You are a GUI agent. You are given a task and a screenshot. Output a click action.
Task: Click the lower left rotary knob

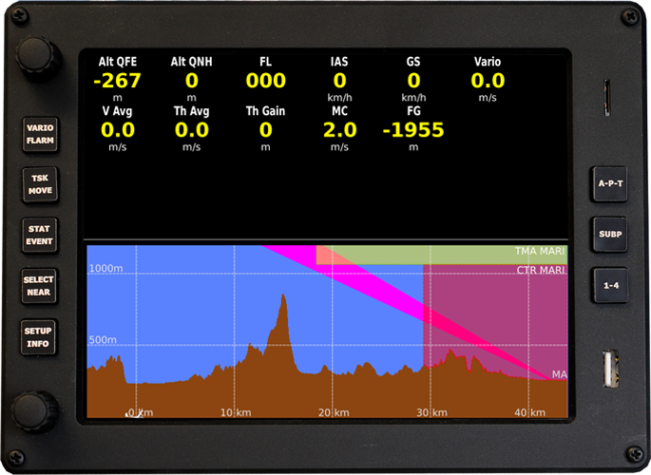tap(34, 410)
